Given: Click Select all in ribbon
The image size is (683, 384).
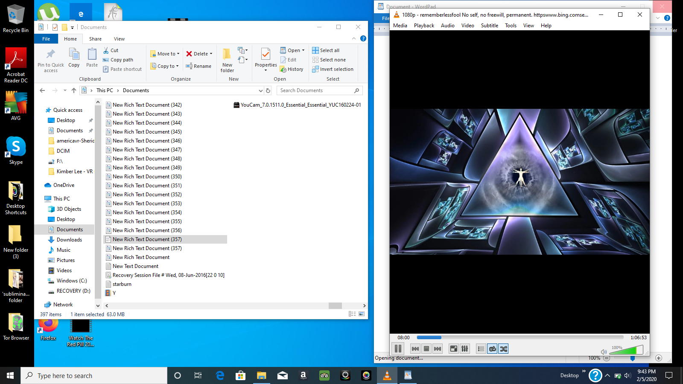Looking at the screenshot, I should (x=326, y=50).
